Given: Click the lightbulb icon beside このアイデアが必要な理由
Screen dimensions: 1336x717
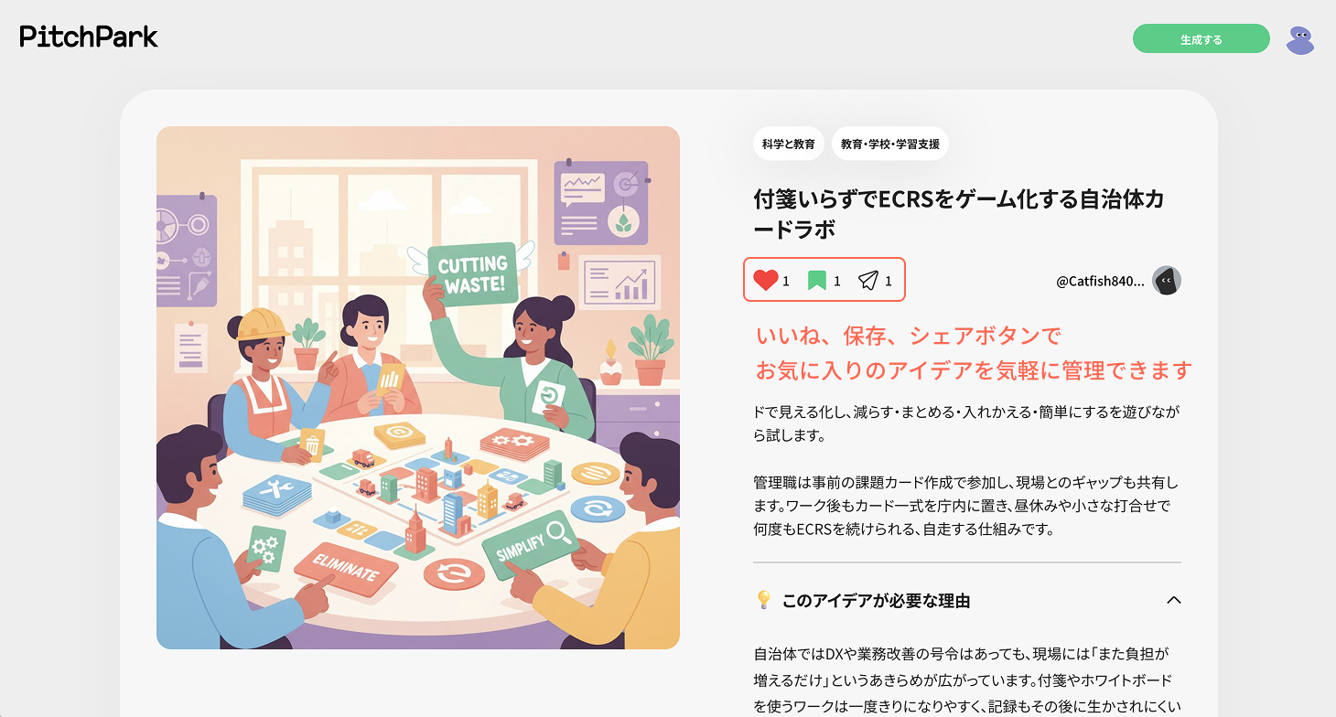Looking at the screenshot, I should point(763,600).
